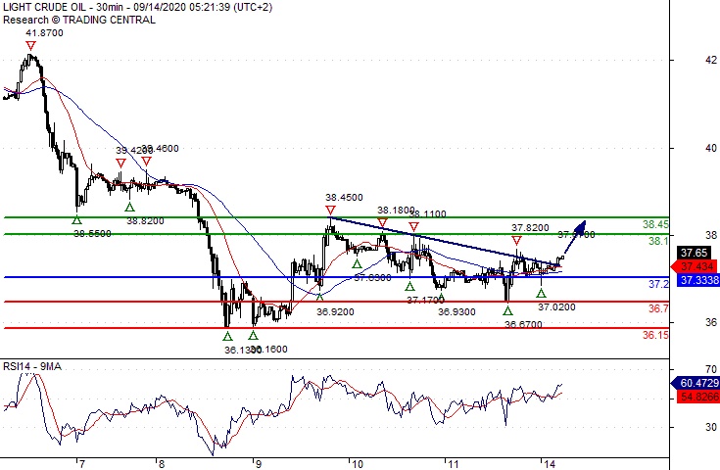Click the black 37.65 current price tag
The image size is (720, 470).
tap(694, 253)
